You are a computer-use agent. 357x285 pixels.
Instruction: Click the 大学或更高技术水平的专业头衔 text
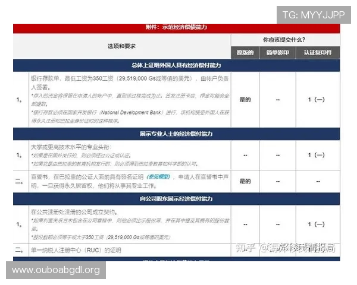pos(71,147)
